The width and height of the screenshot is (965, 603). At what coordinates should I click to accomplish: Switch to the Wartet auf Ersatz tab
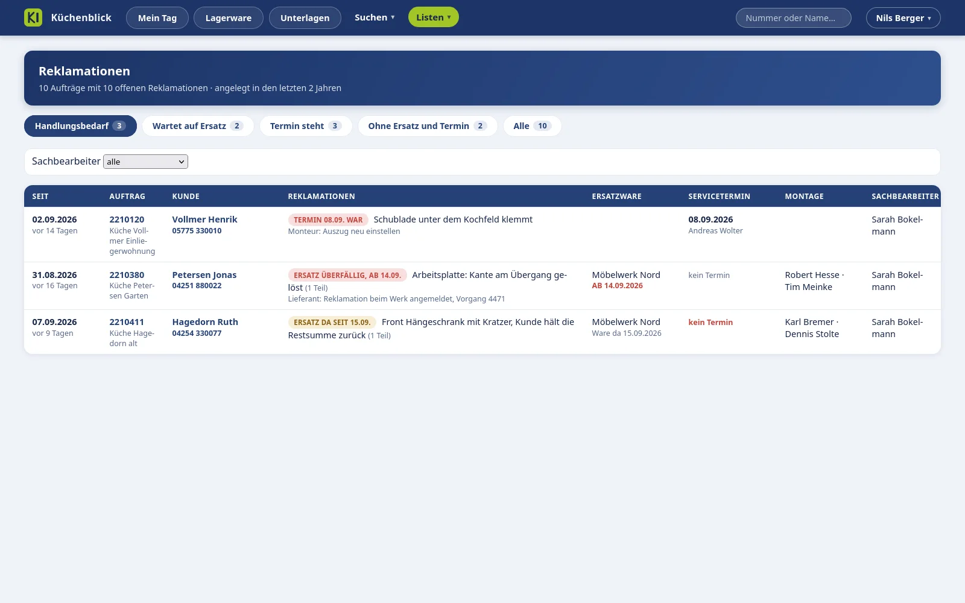point(198,126)
